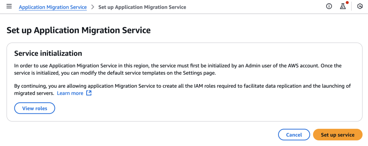Go to Application Migration Service breadcrumb link
The image size is (368, 146).
(53, 7)
